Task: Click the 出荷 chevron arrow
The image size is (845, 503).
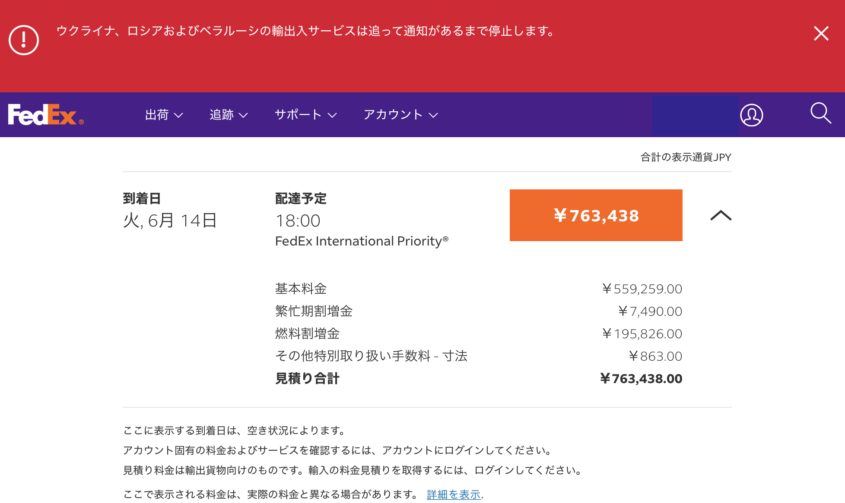Action: point(178,115)
